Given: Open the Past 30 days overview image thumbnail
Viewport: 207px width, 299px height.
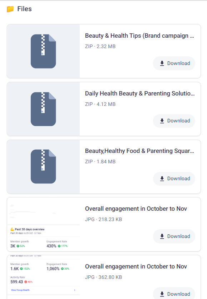Looking at the screenshot, I should pos(43,224).
